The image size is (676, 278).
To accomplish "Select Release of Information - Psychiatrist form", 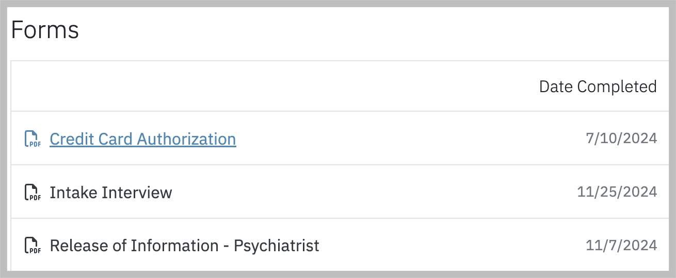I will (x=185, y=246).
